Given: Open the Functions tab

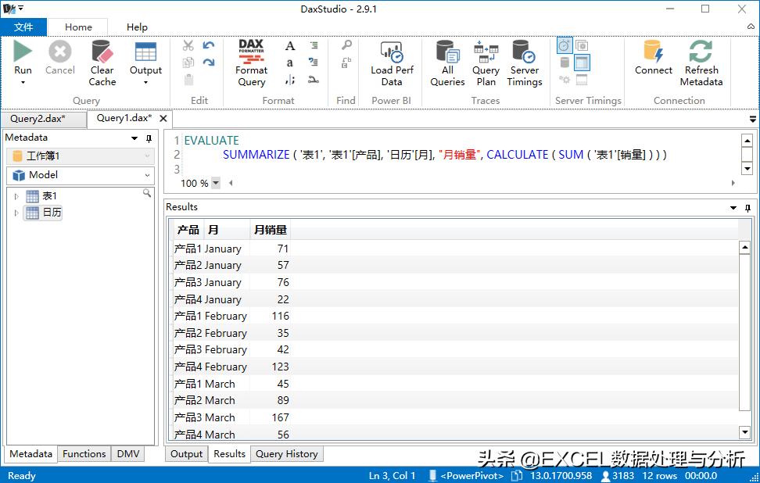Looking at the screenshot, I should tap(84, 454).
